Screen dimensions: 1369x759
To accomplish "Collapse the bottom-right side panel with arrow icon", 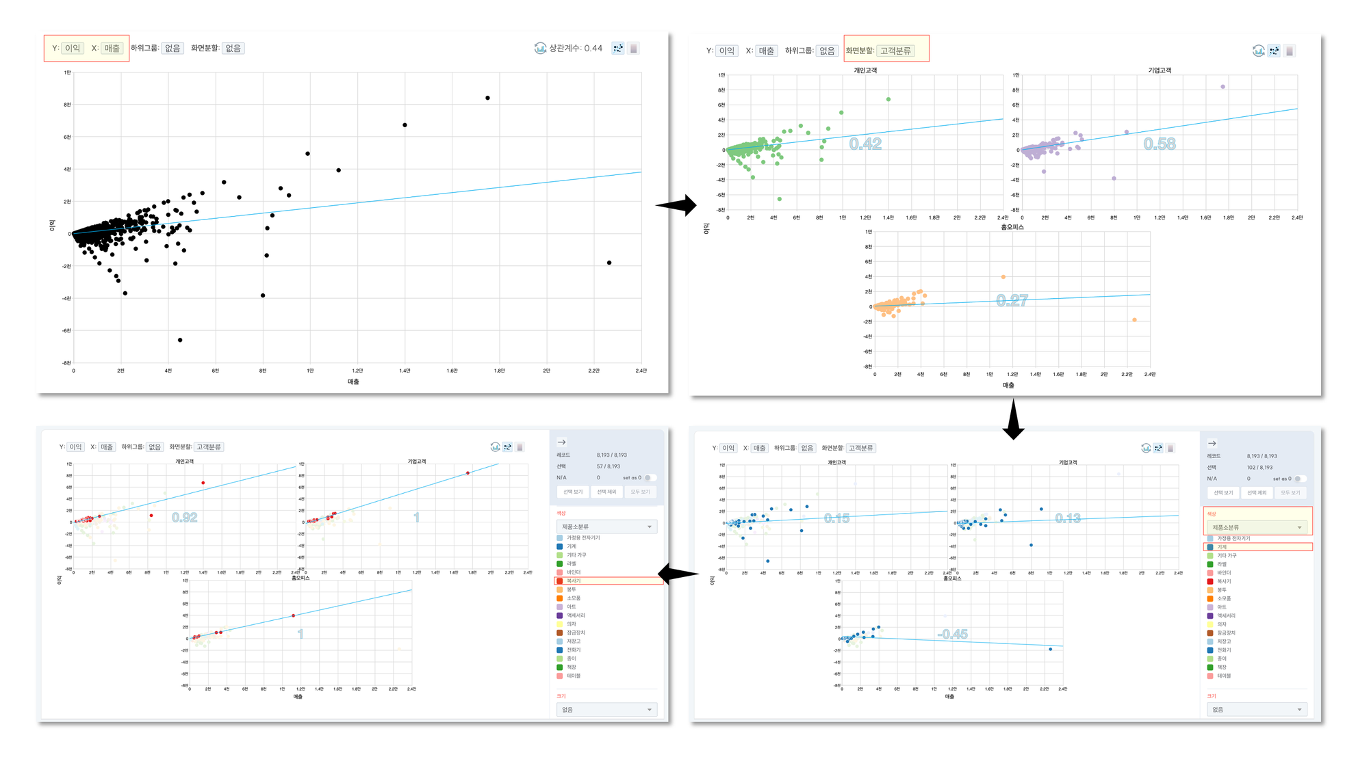I will coord(1212,443).
